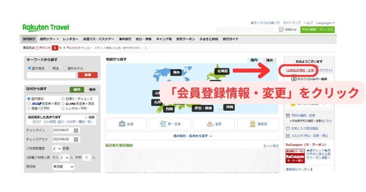Viewport: 366px width, 192px height.
Task: Select JAL航空券+宿泊 radio option
Action: click(63, 103)
